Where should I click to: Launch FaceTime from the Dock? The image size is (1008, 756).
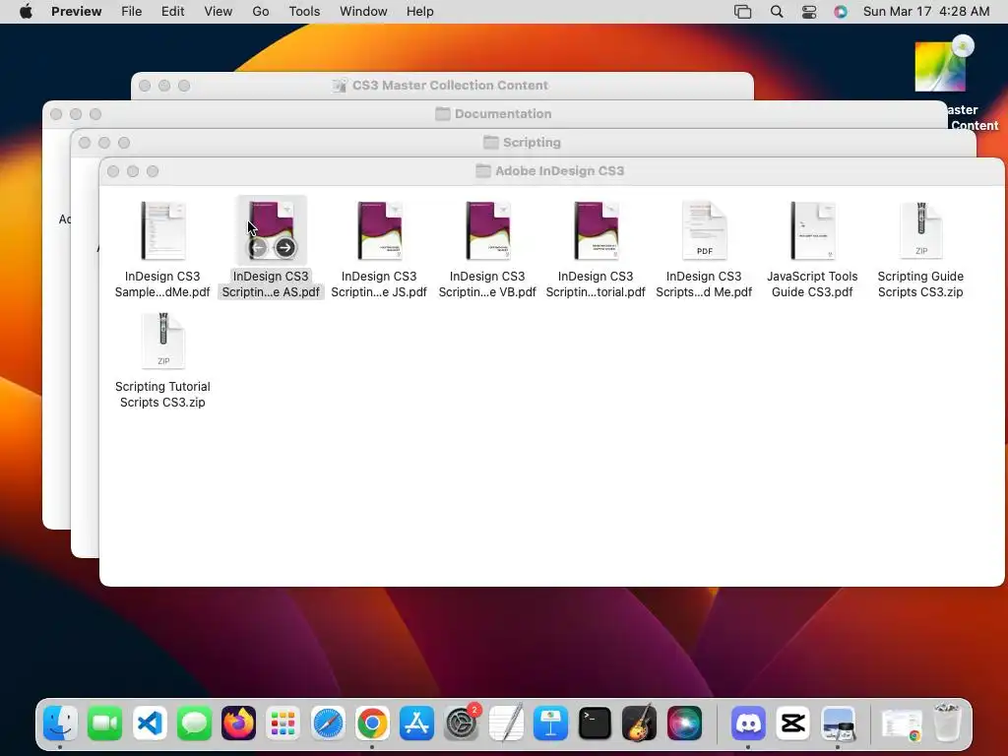(x=104, y=724)
